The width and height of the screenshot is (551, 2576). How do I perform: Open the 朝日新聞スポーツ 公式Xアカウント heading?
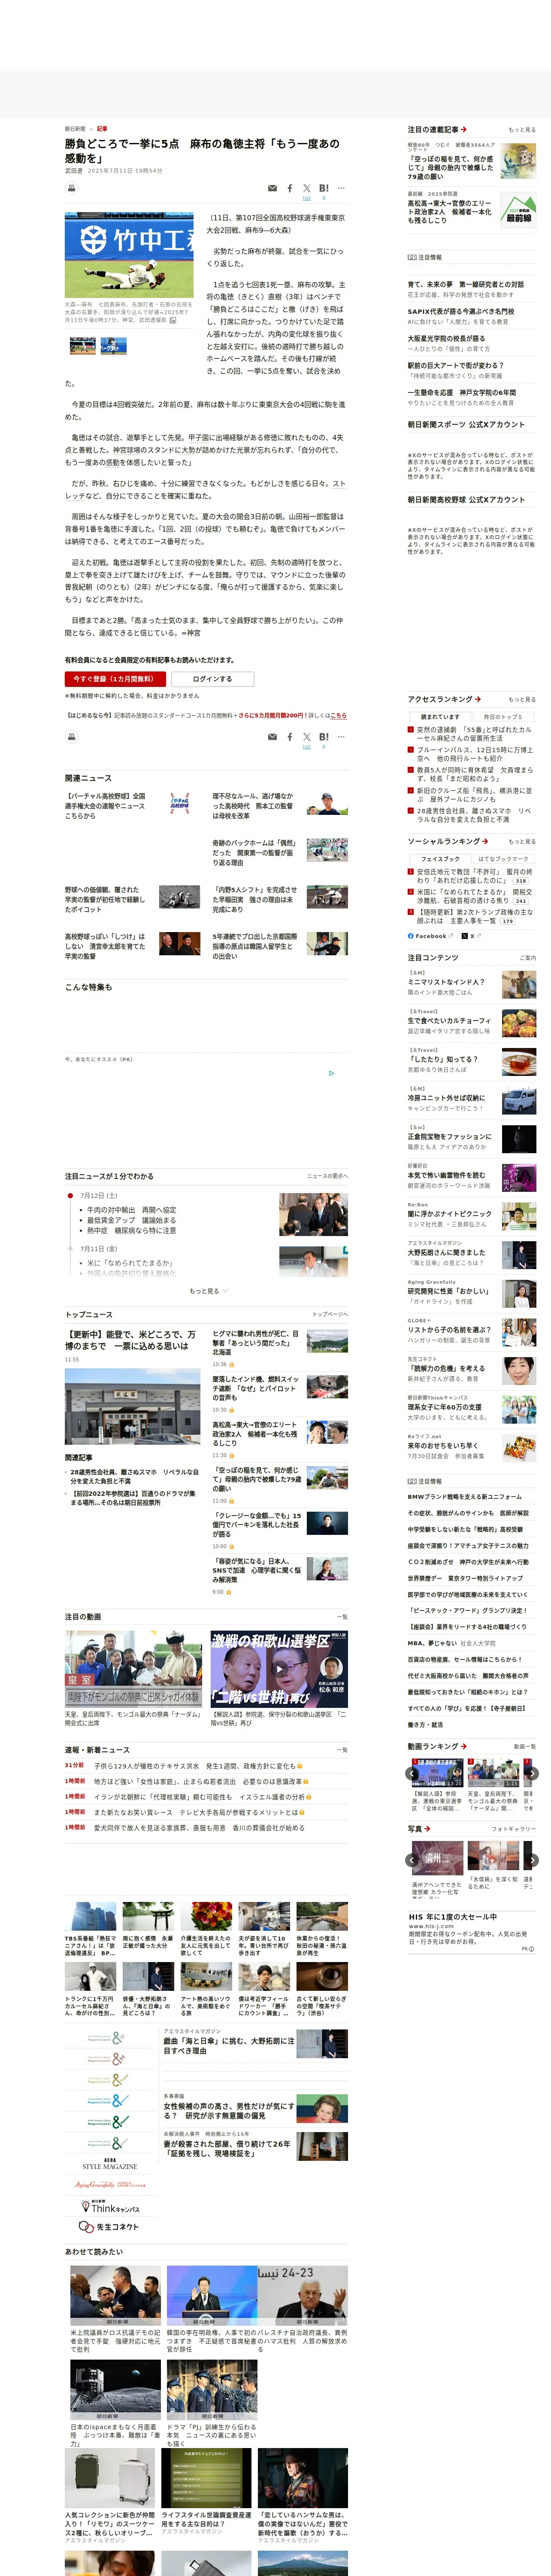tap(466, 425)
